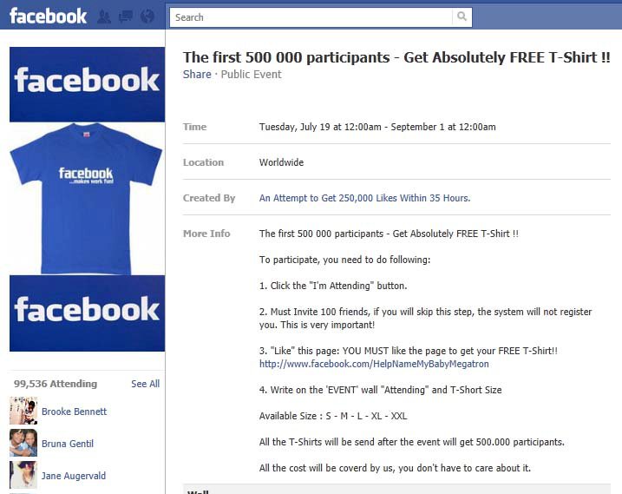The image size is (622, 494).
Task: Click Brooke Bennett's profile picture
Action: [23, 411]
